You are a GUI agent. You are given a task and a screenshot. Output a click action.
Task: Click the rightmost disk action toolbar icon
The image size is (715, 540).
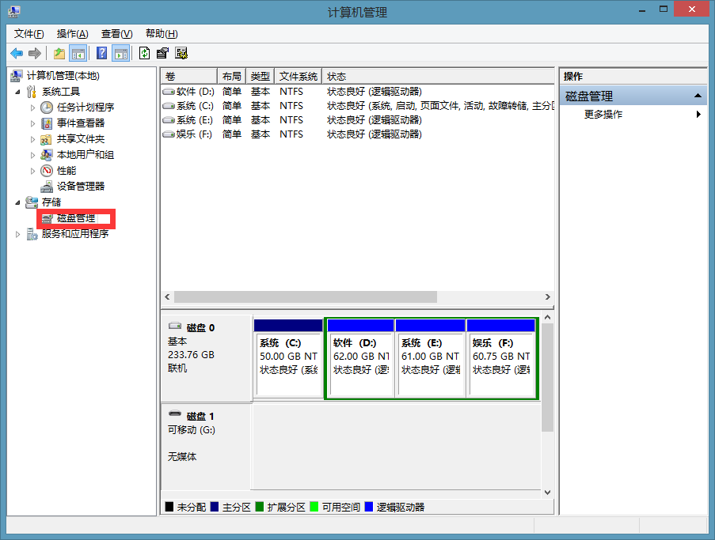click(181, 52)
